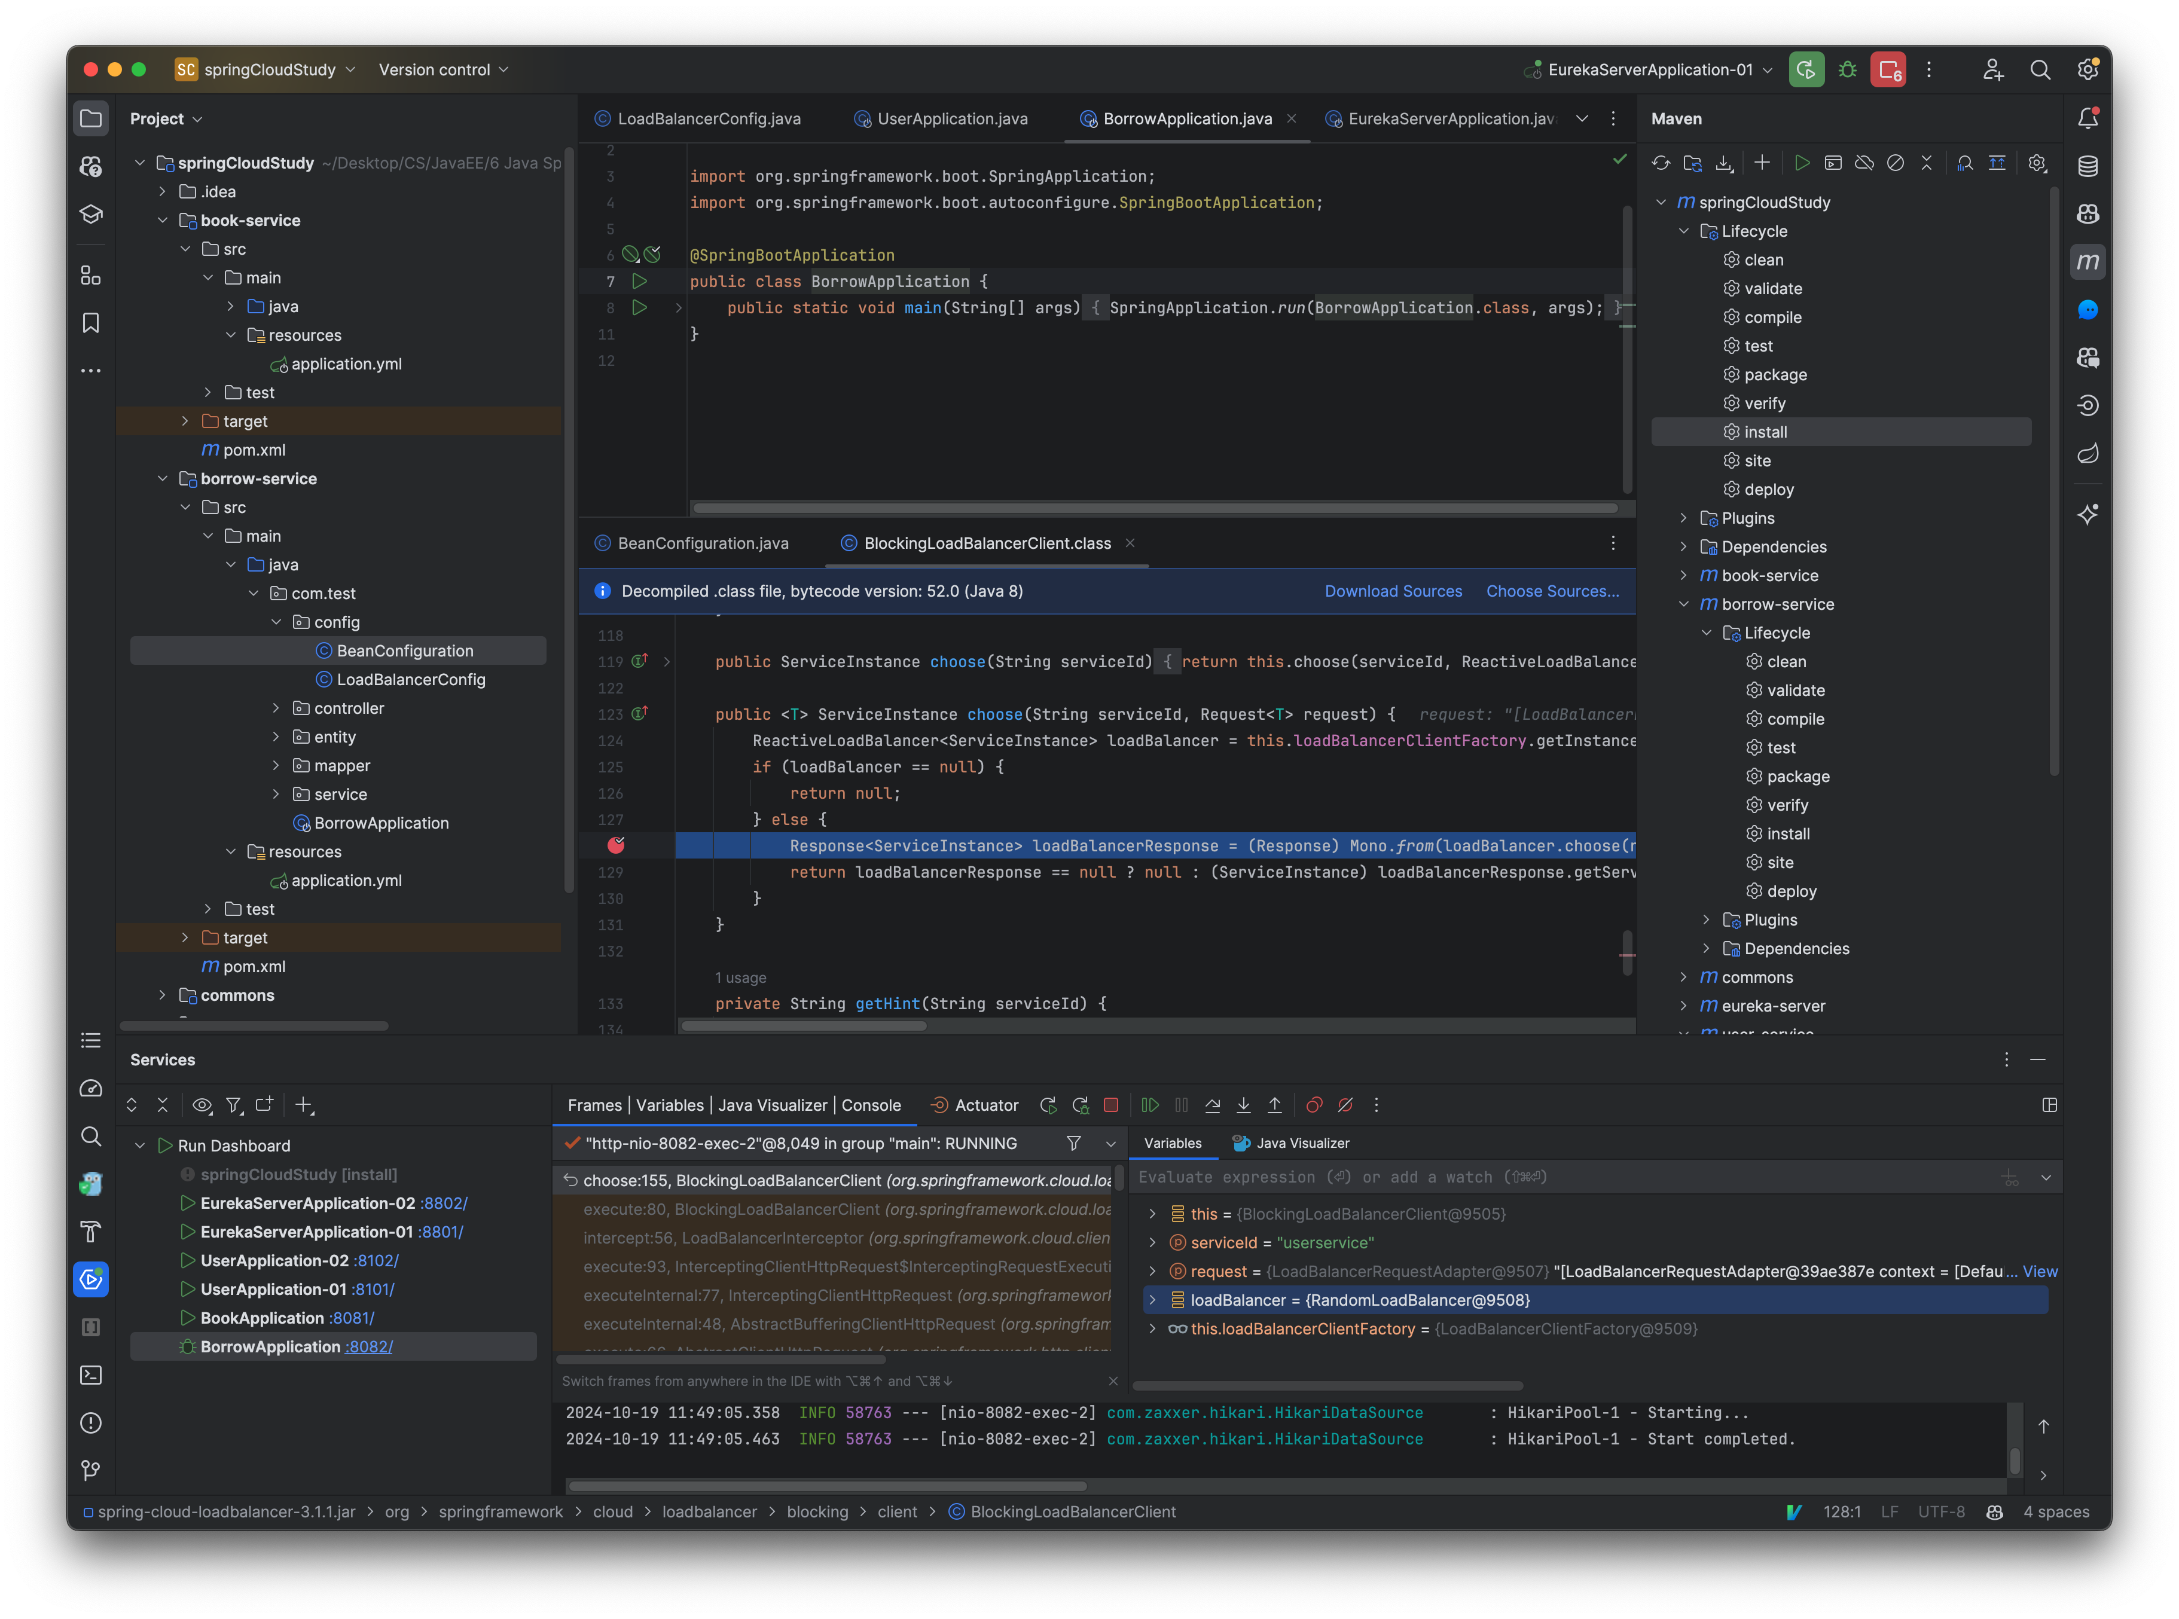Expand Plugins node under springCloudStudy in Maven
This screenshot has width=2179, height=1619.
pyautogui.click(x=1683, y=518)
